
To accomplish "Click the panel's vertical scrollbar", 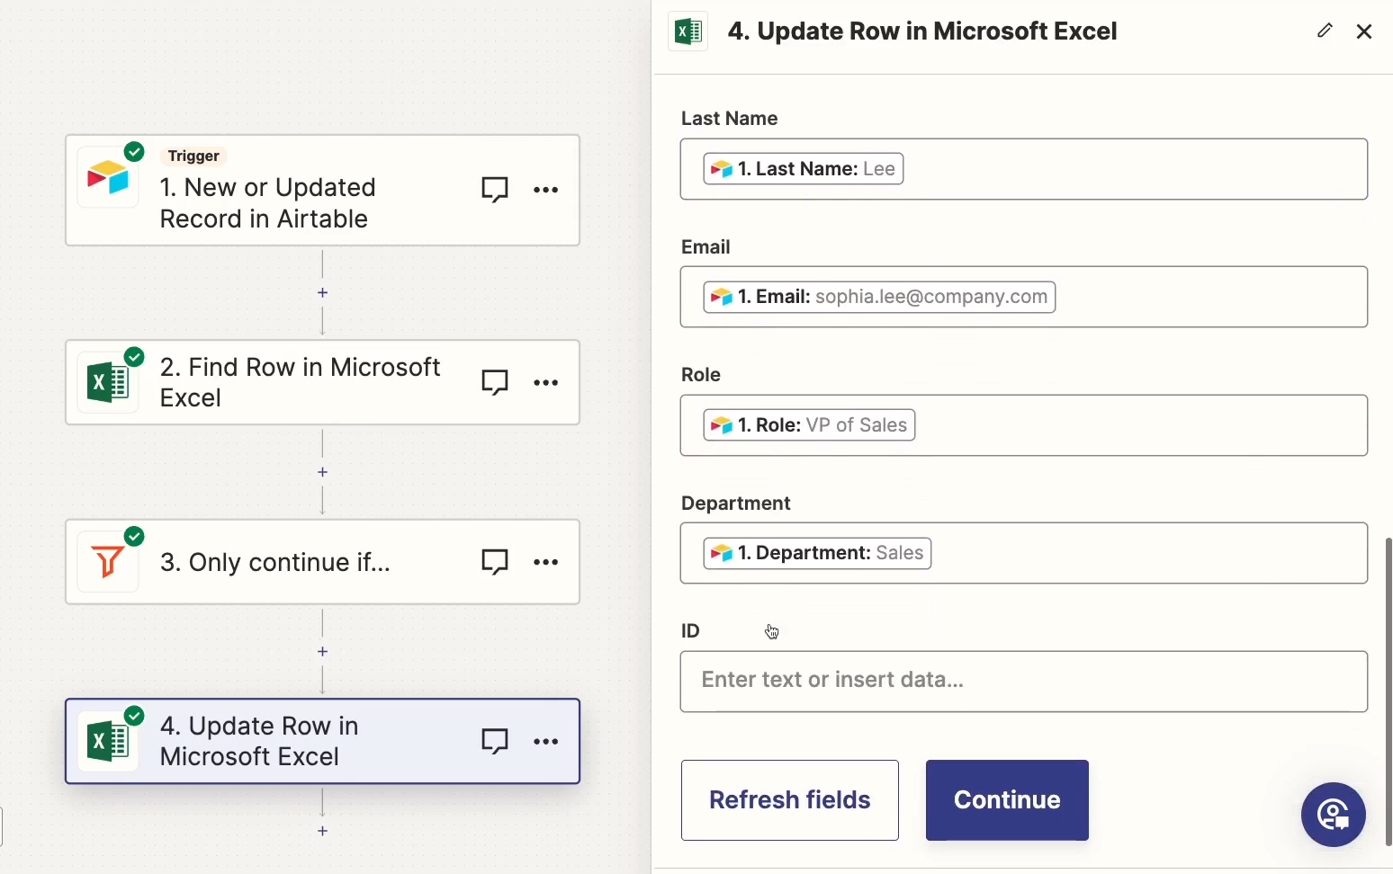I will [x=1389, y=691].
